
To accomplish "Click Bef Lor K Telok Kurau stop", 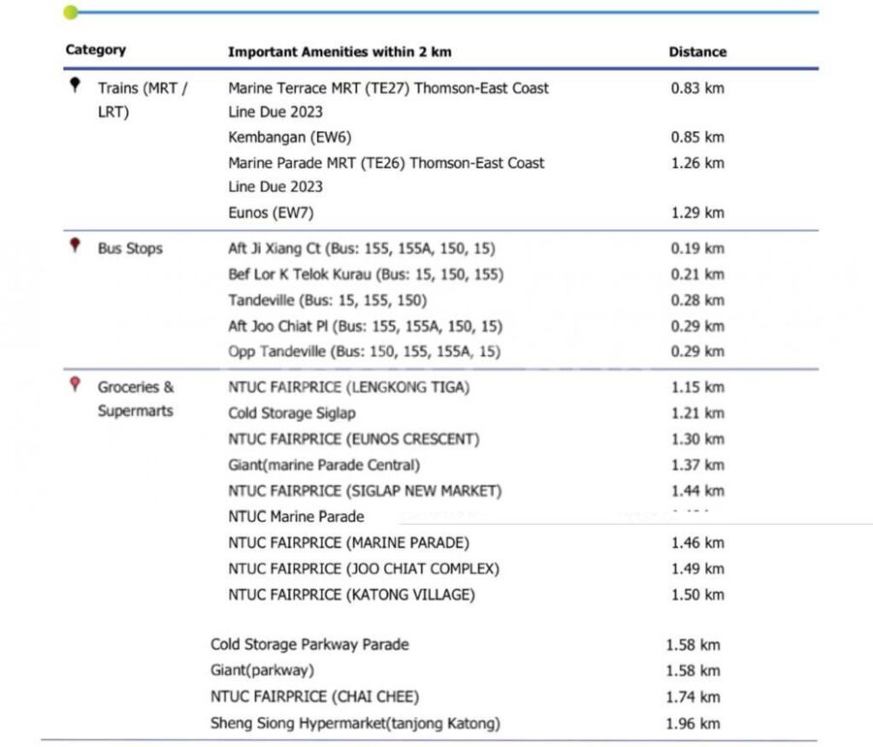I will [x=366, y=275].
